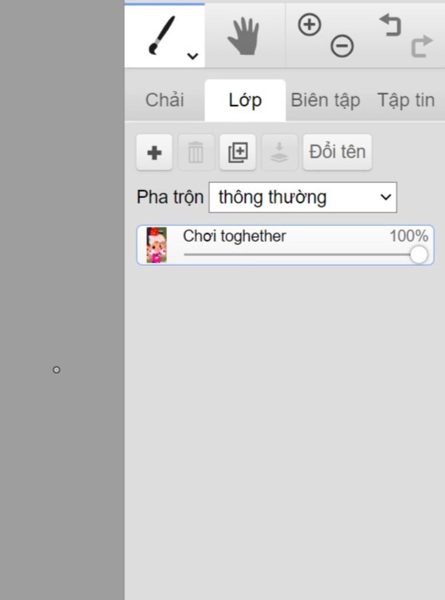
Task: Merge layer down icon
Action: (x=279, y=152)
